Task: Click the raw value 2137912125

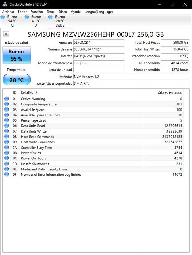Action: coord(172,137)
